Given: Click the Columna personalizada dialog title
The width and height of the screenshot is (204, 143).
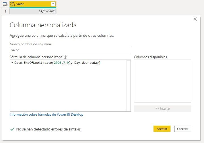Looking at the screenshot, I should [x=43, y=25].
